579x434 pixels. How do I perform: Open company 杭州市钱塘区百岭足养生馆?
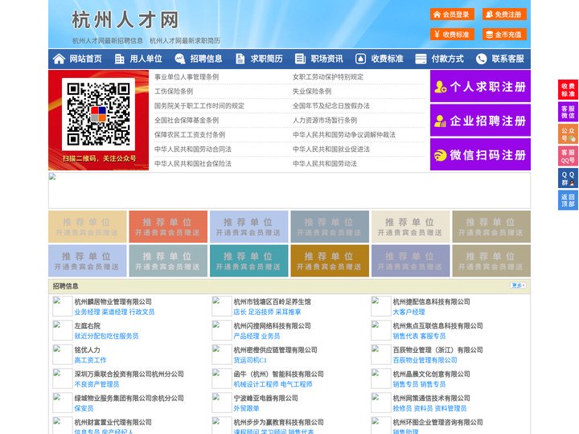click(272, 301)
